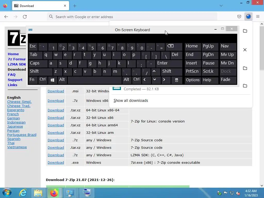Download the 32-bit Linux arm tar.xz
Image resolution: width=264 pixels, height=198 pixels.
point(56,133)
